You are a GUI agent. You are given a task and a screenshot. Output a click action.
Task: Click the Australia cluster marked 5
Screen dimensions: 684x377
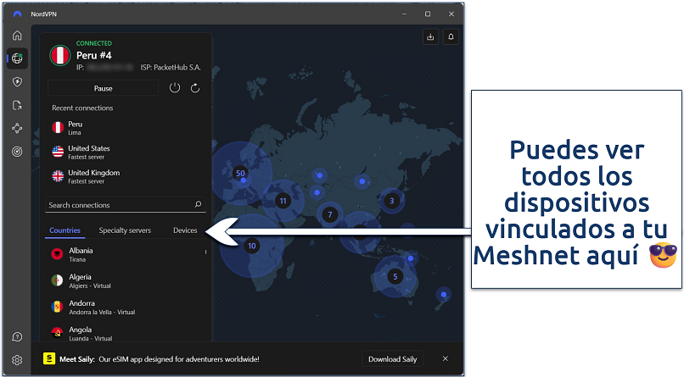[x=395, y=276]
